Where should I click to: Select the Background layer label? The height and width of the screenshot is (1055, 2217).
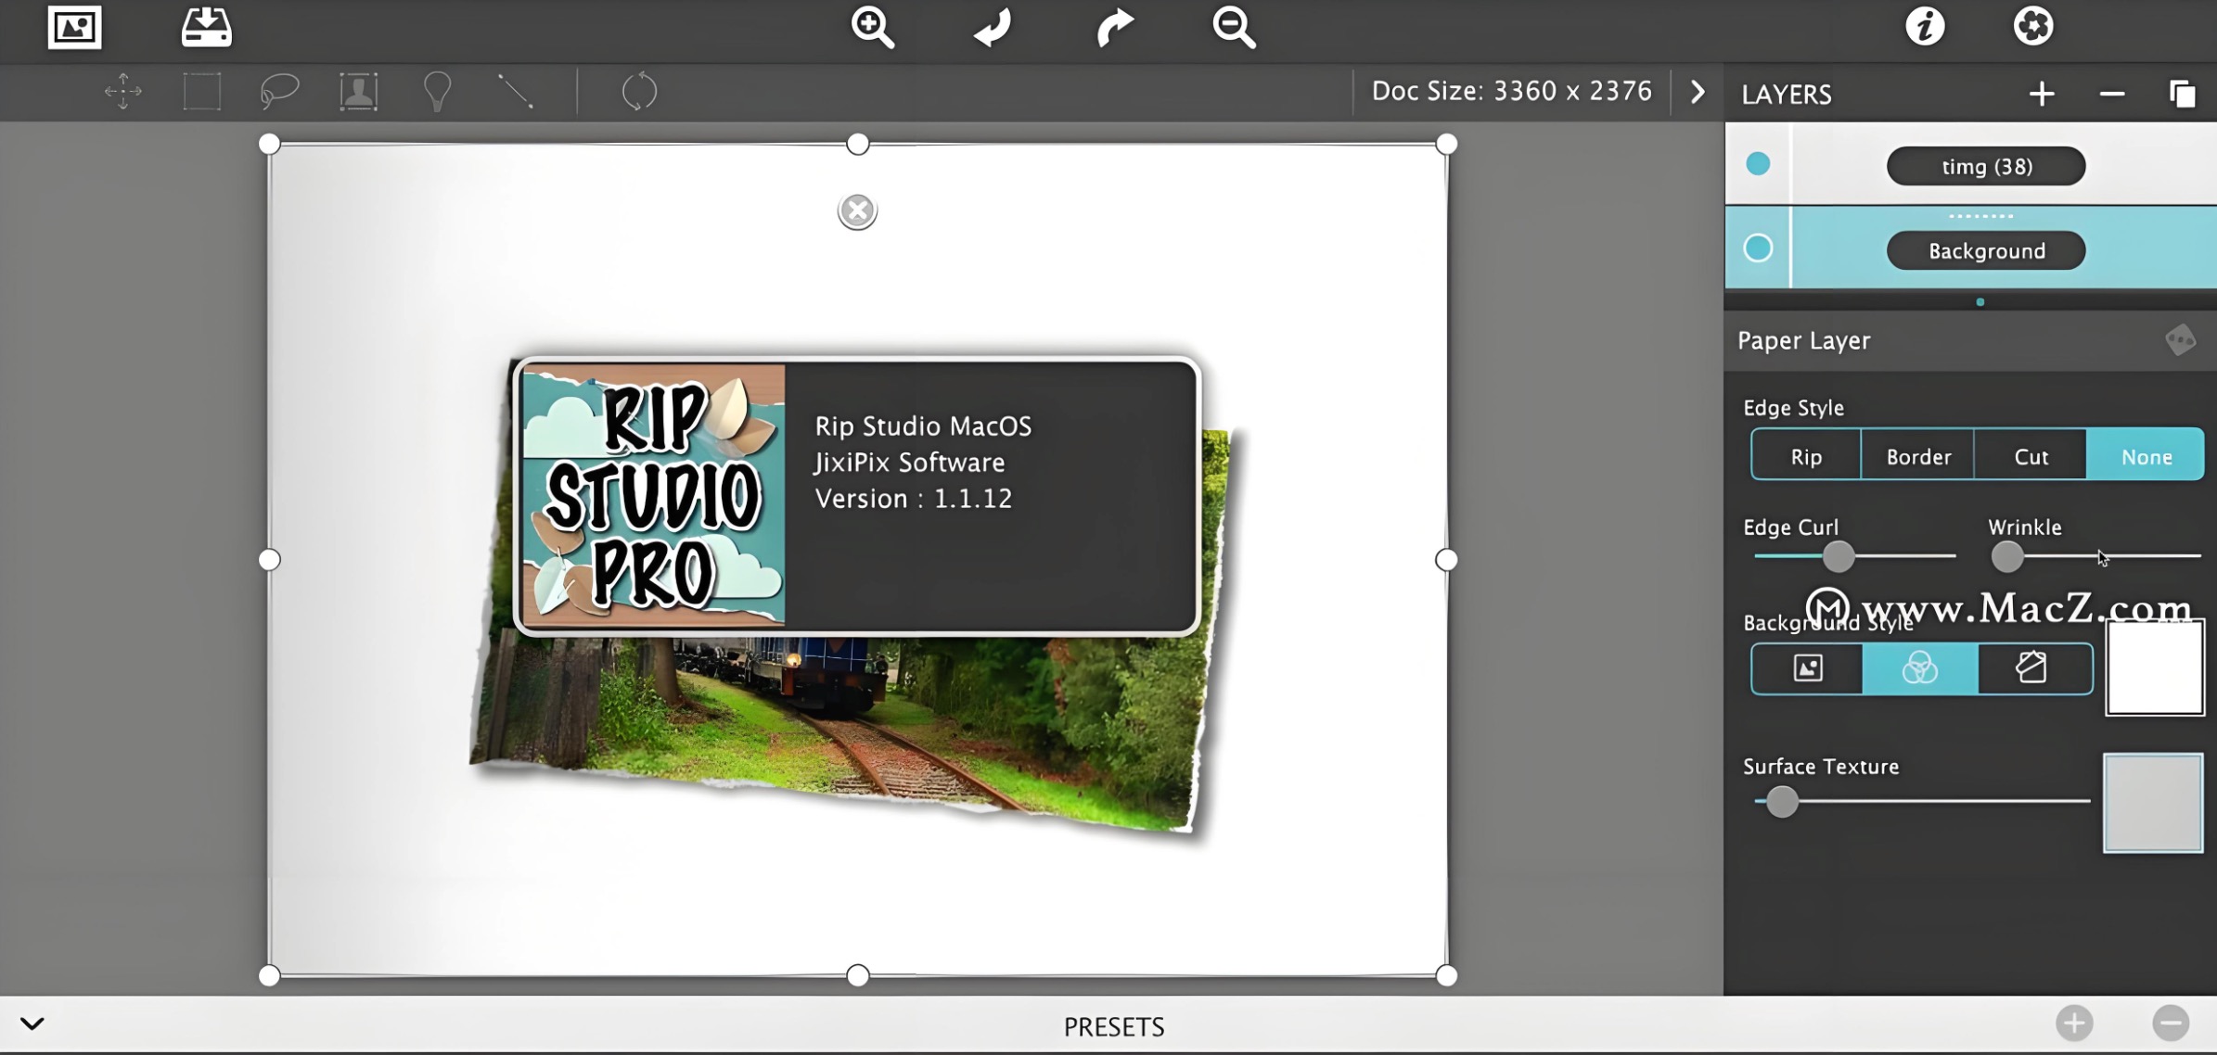pos(1986,250)
